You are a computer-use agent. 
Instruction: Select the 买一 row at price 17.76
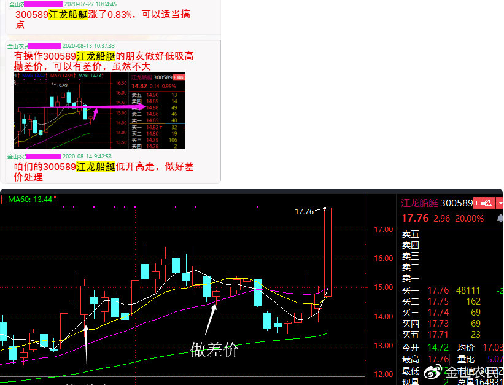(x=451, y=290)
